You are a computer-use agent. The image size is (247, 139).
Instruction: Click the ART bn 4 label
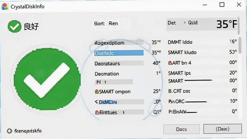[x=182, y=63]
